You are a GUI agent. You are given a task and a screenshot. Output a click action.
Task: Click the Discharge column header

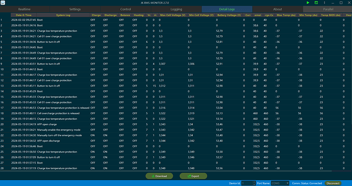point(111,15)
